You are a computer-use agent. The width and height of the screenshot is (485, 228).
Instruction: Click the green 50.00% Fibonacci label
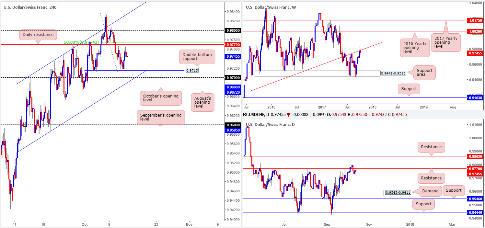[x=81, y=42]
